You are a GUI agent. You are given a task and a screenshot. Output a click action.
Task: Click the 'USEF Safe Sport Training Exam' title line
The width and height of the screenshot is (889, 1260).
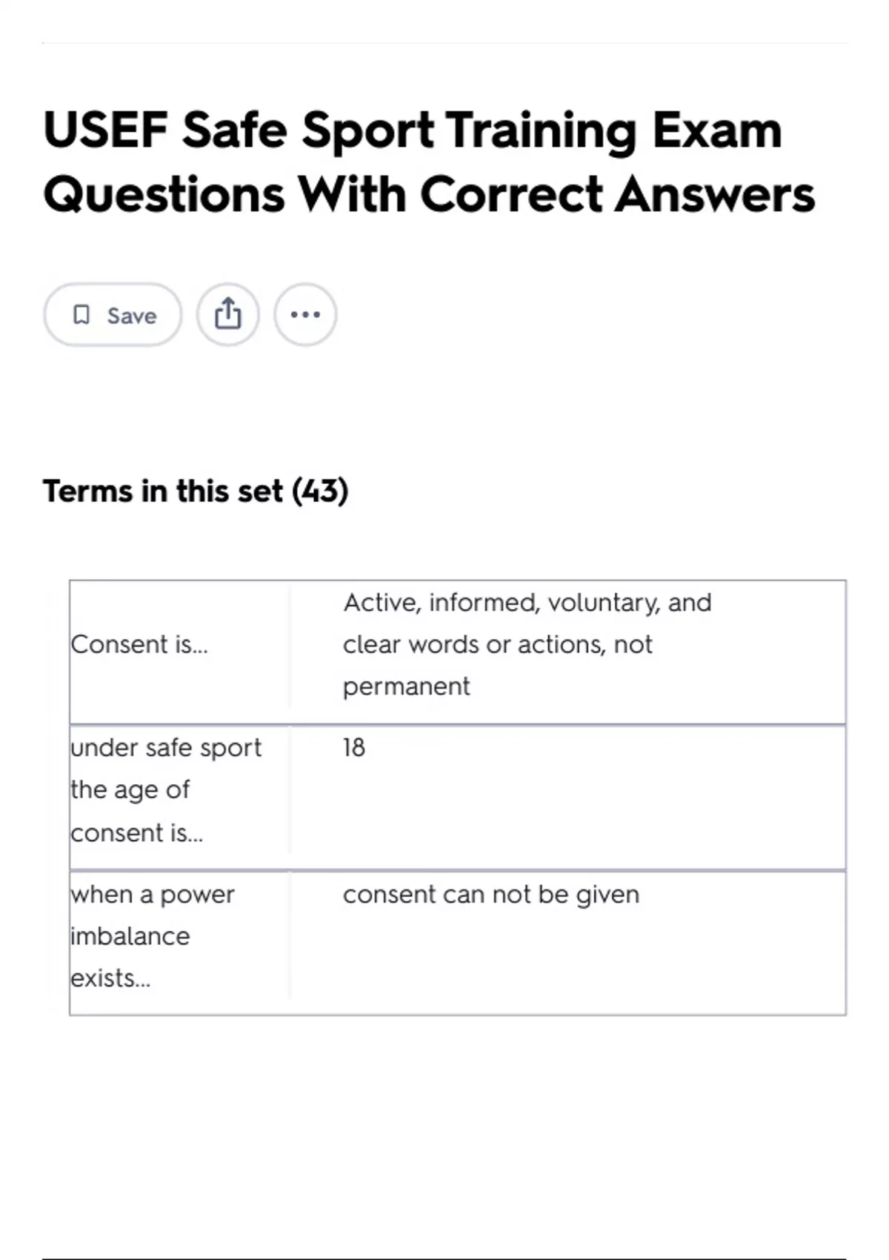tap(412, 130)
